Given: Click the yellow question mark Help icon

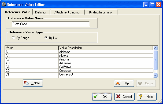Looking at the screenshot, I should [x=141, y=96].
